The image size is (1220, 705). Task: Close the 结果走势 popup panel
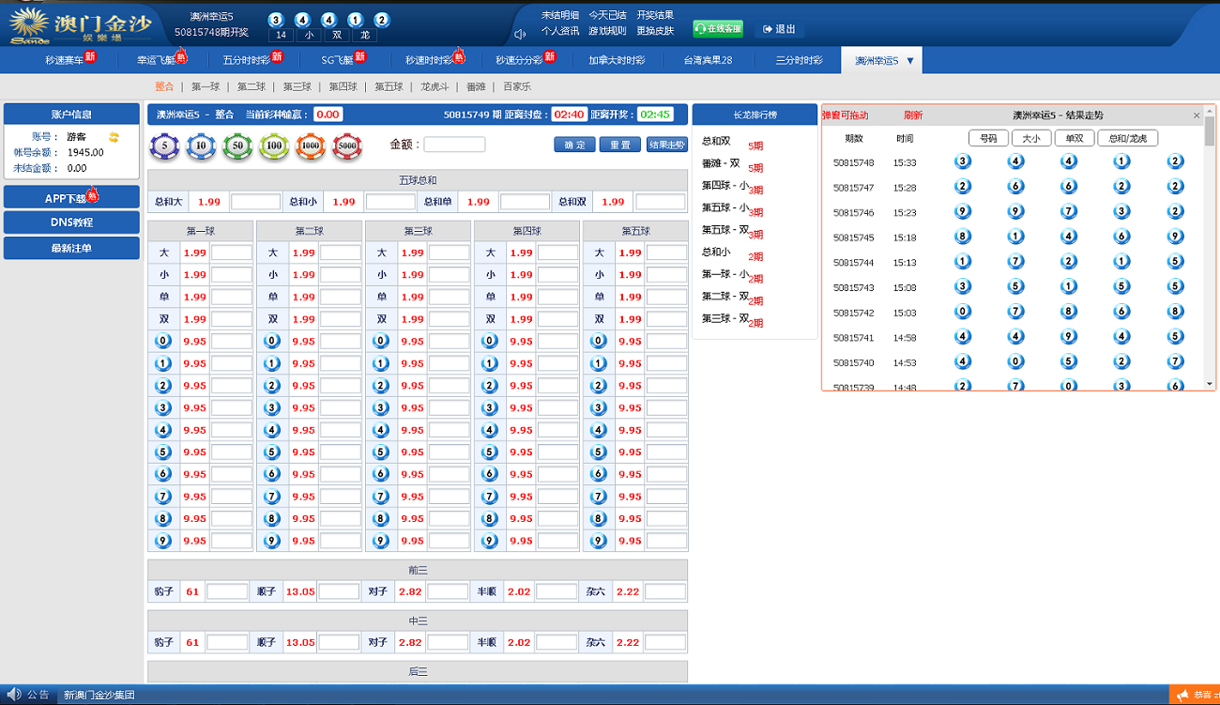(x=1197, y=115)
